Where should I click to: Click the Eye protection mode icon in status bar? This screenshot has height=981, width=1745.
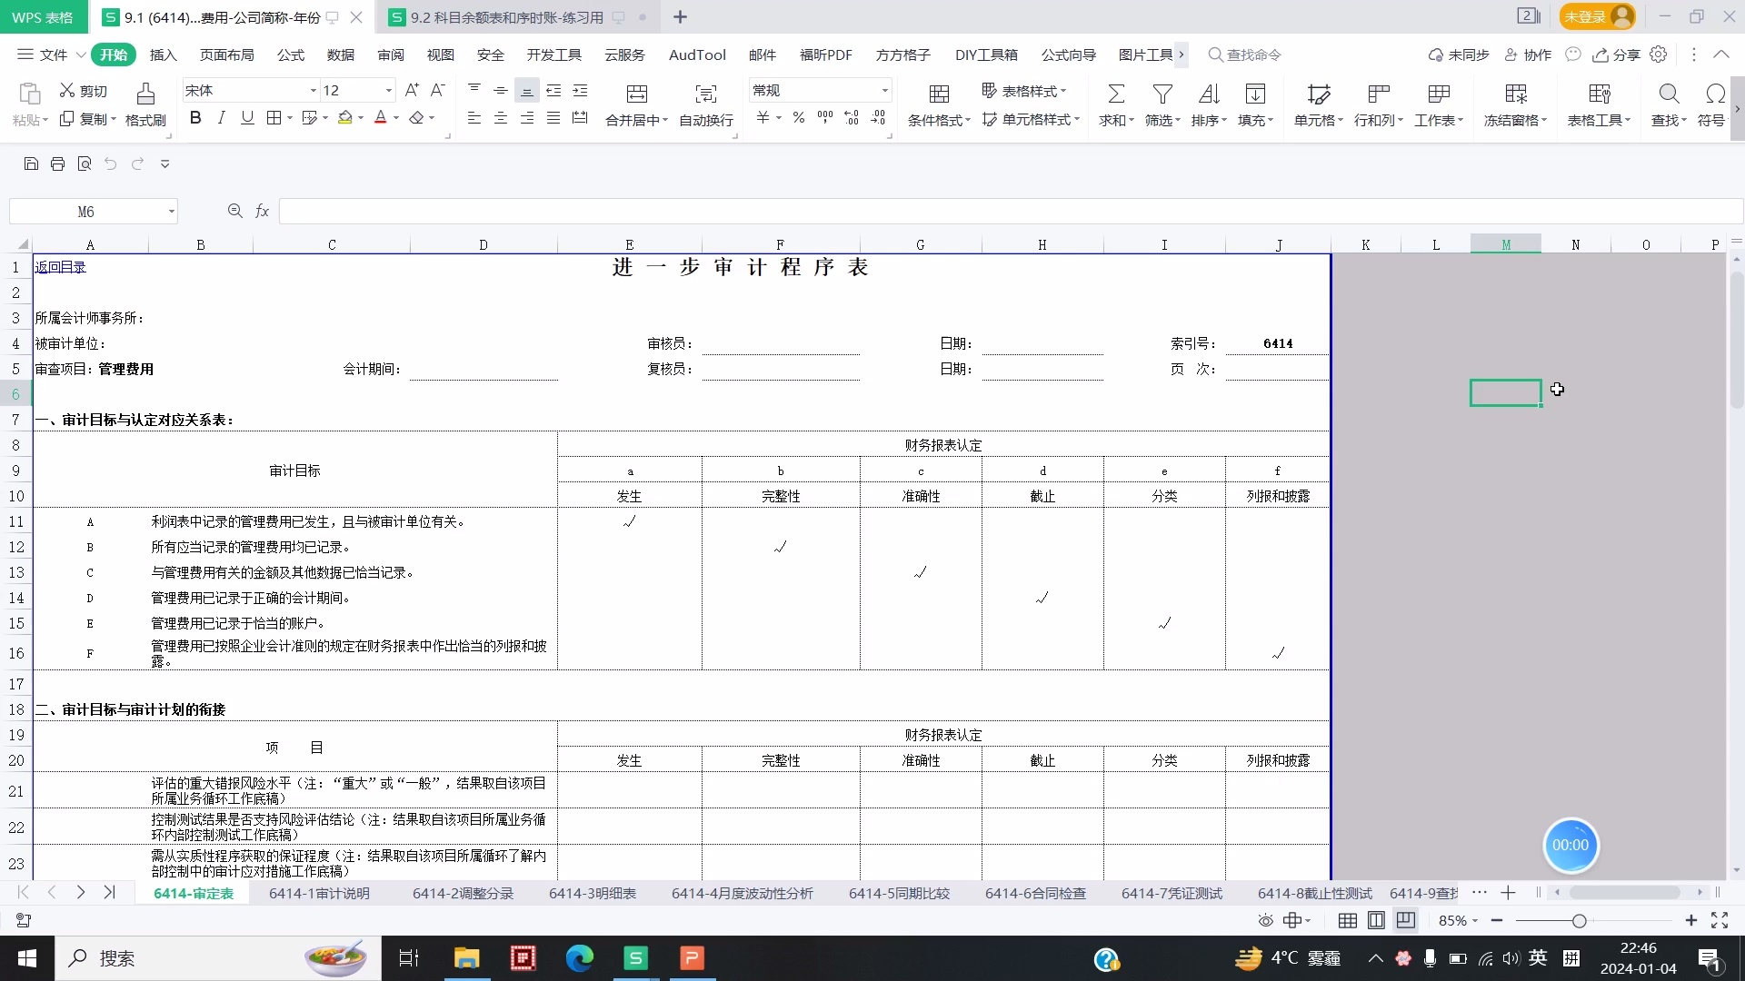pos(1265,920)
